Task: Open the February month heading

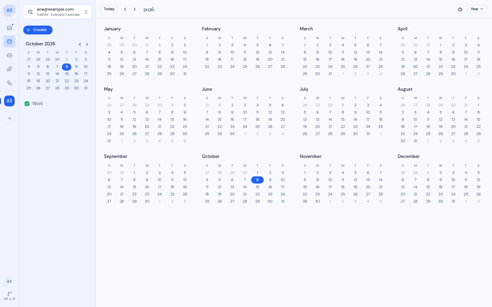Action: 211,29
